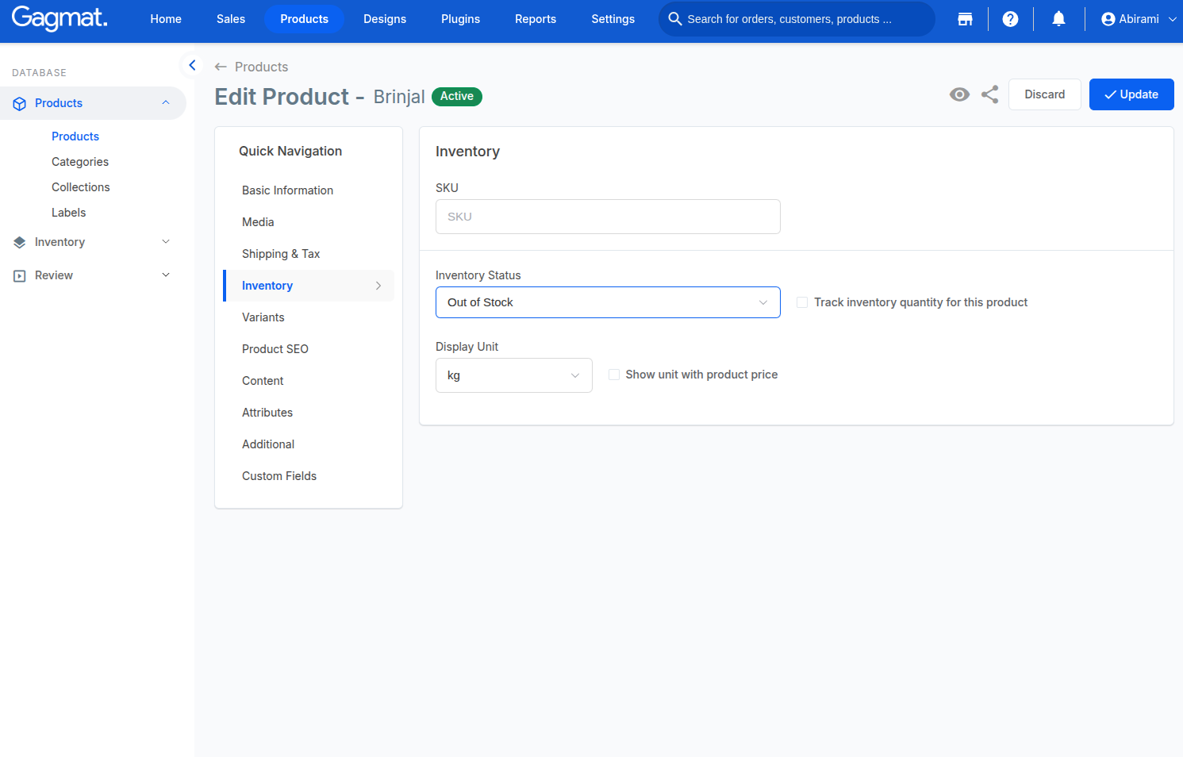The height and width of the screenshot is (757, 1183).
Task: Open the Plugins menu
Action: 461,19
